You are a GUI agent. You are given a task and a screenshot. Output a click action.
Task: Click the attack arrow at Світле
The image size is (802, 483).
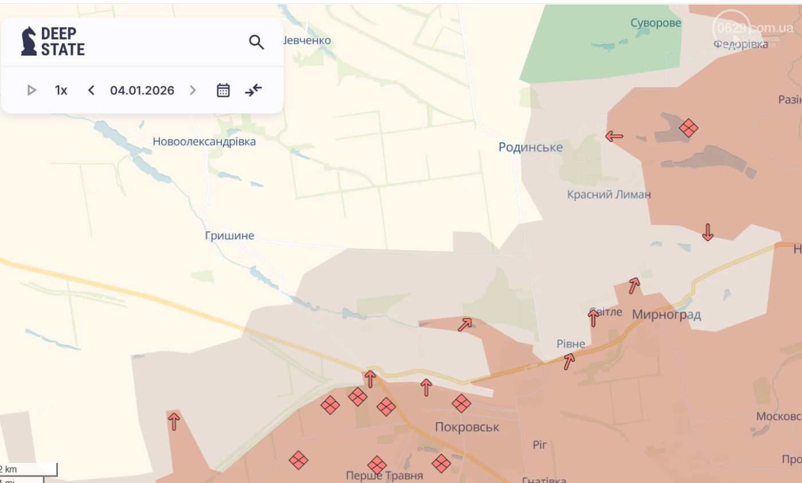pos(593,318)
